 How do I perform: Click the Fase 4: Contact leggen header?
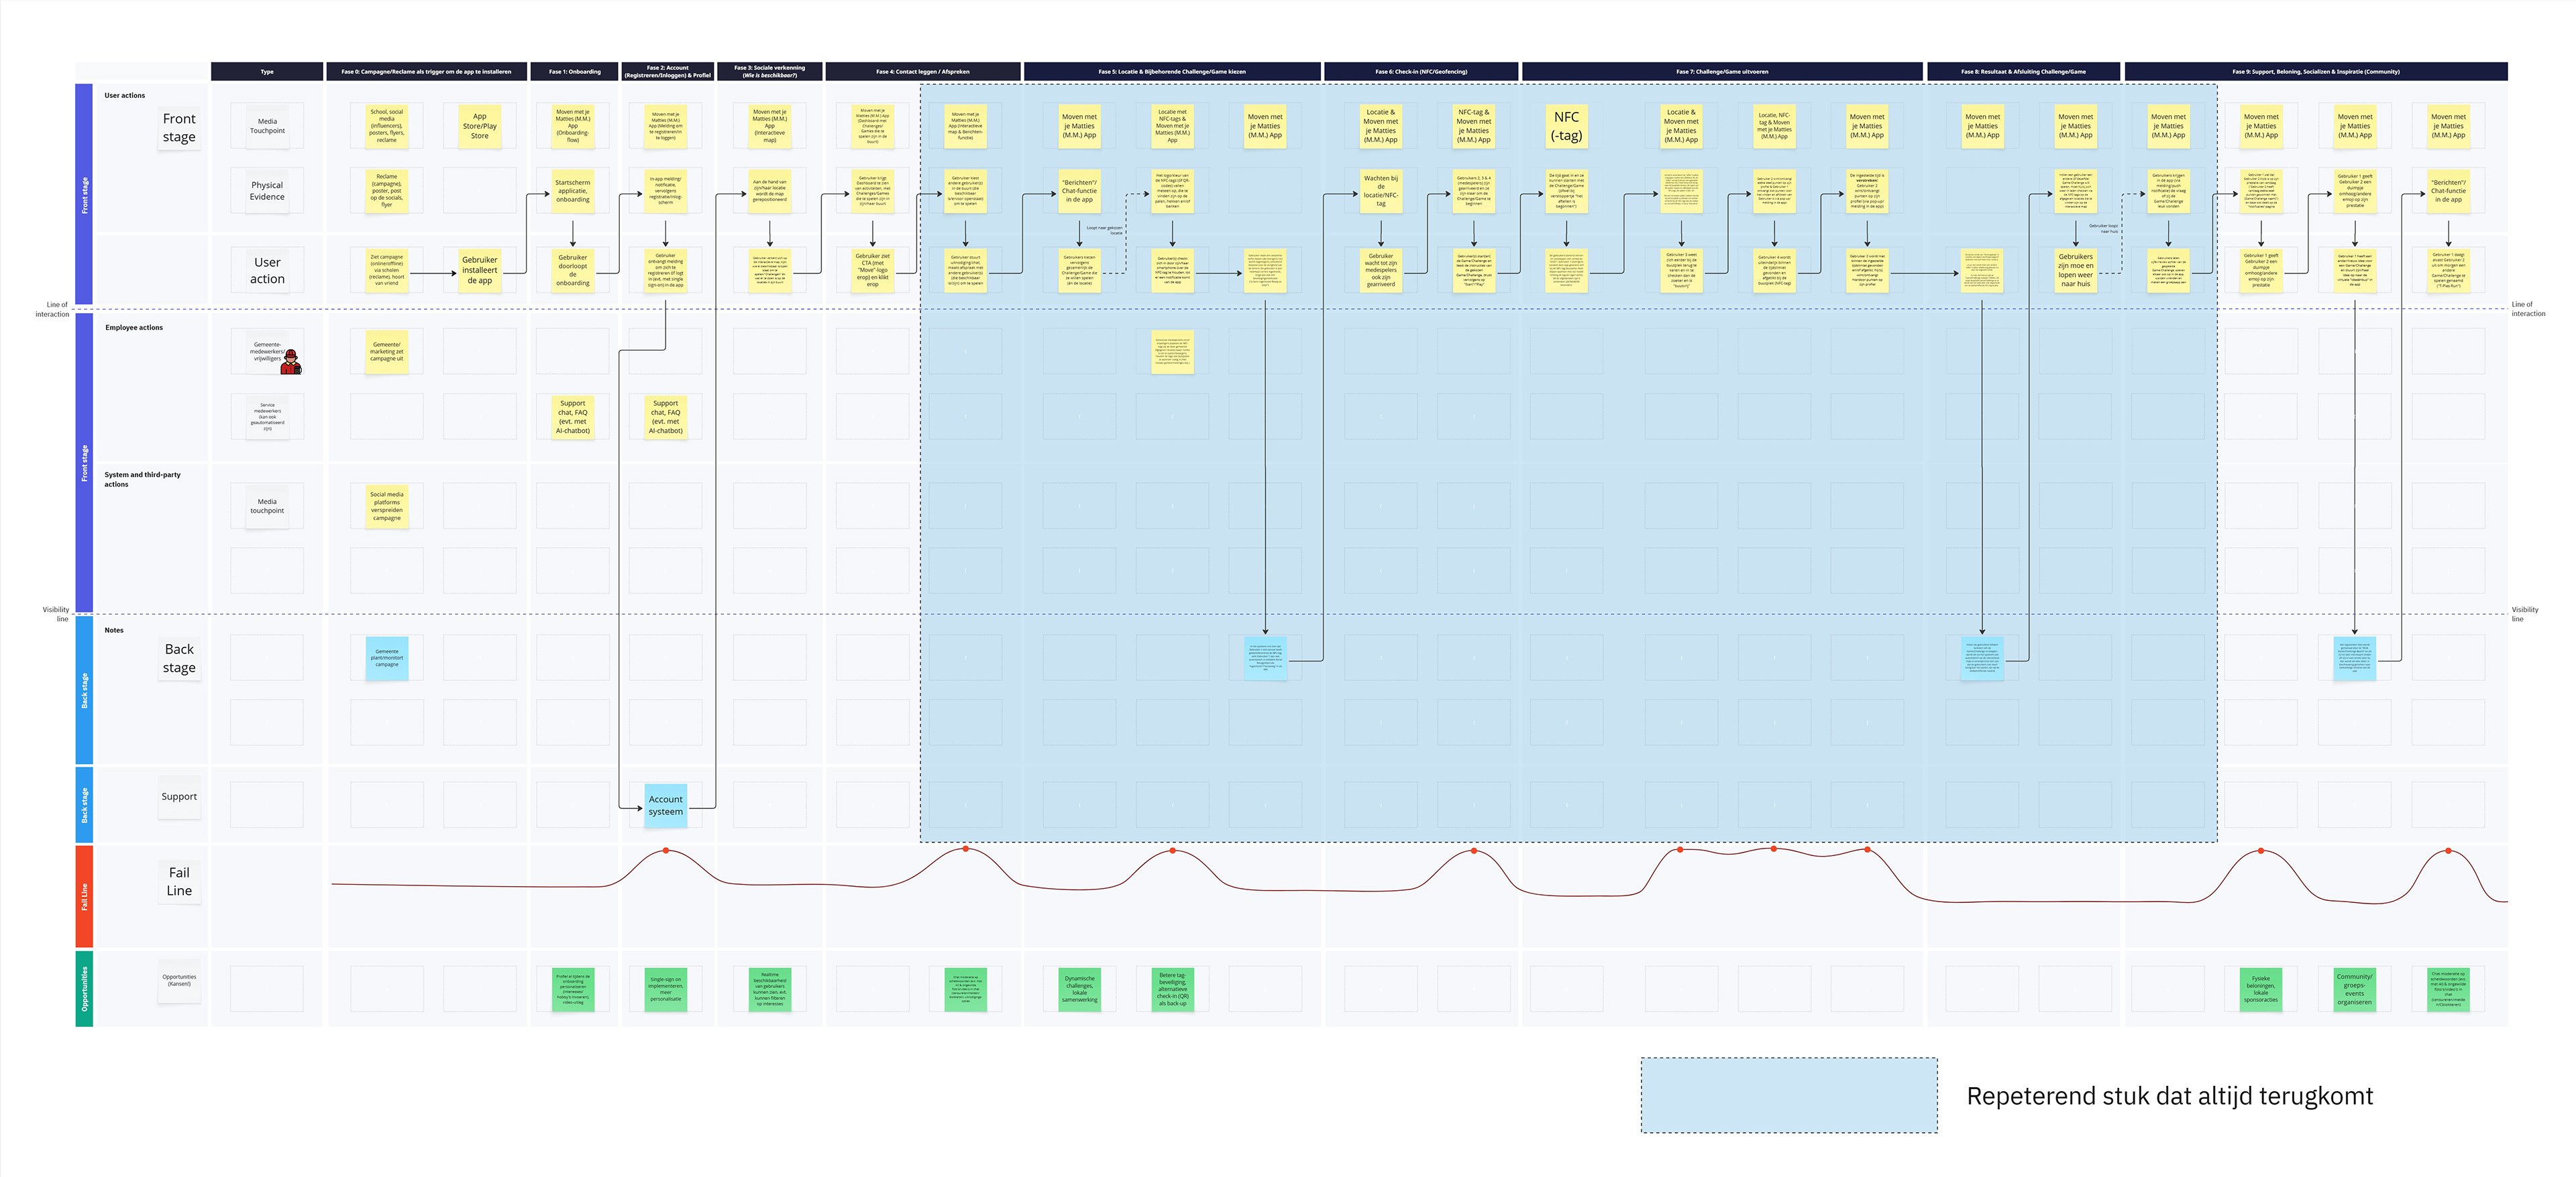coord(922,72)
